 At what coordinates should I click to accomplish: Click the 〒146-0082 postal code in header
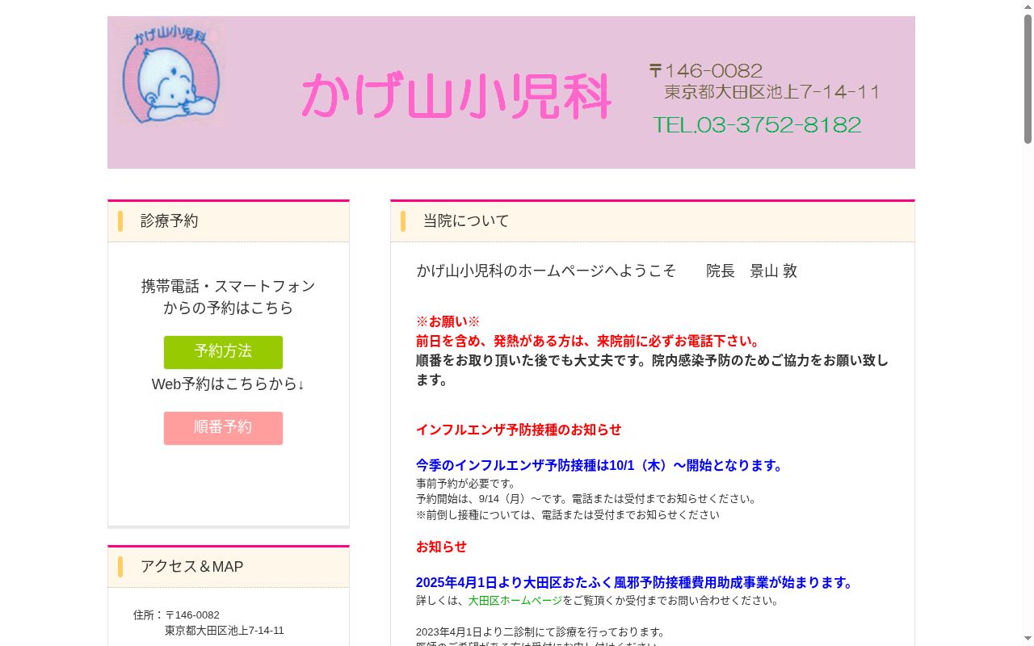[706, 71]
